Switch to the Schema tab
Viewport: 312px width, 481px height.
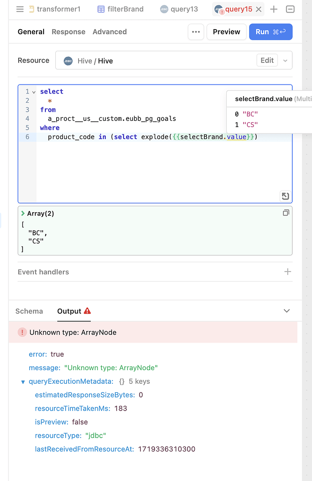(x=29, y=311)
